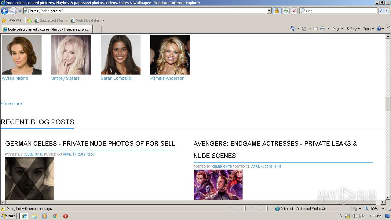Add page to Favorites bar icon

tap(29, 20)
